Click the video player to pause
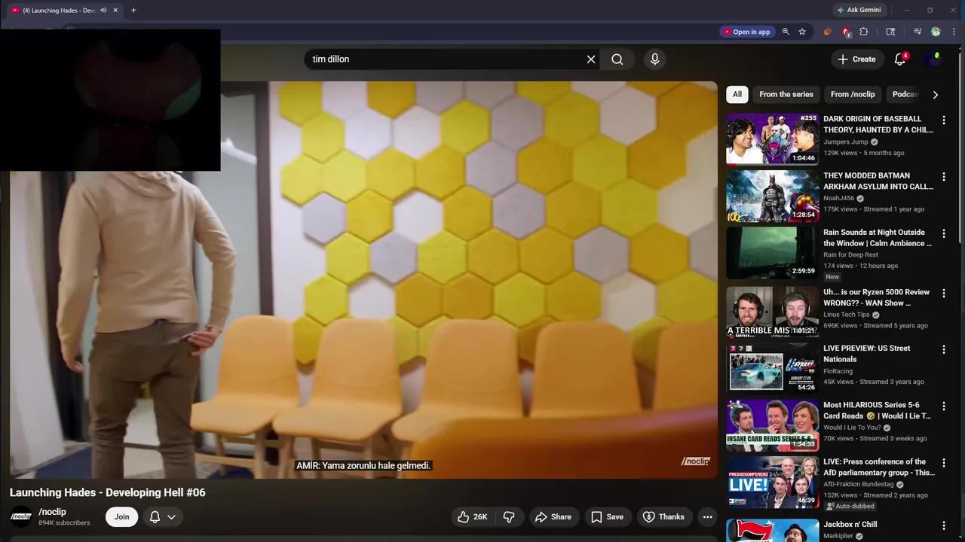The height and width of the screenshot is (542, 965). click(363, 280)
